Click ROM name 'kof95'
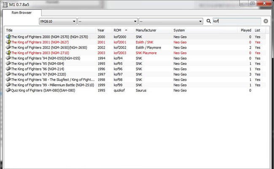This screenshot has width=274, height=169. [x=118, y=64]
